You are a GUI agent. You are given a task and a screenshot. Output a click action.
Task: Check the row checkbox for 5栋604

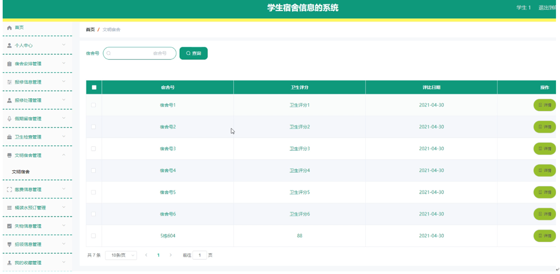(x=94, y=235)
